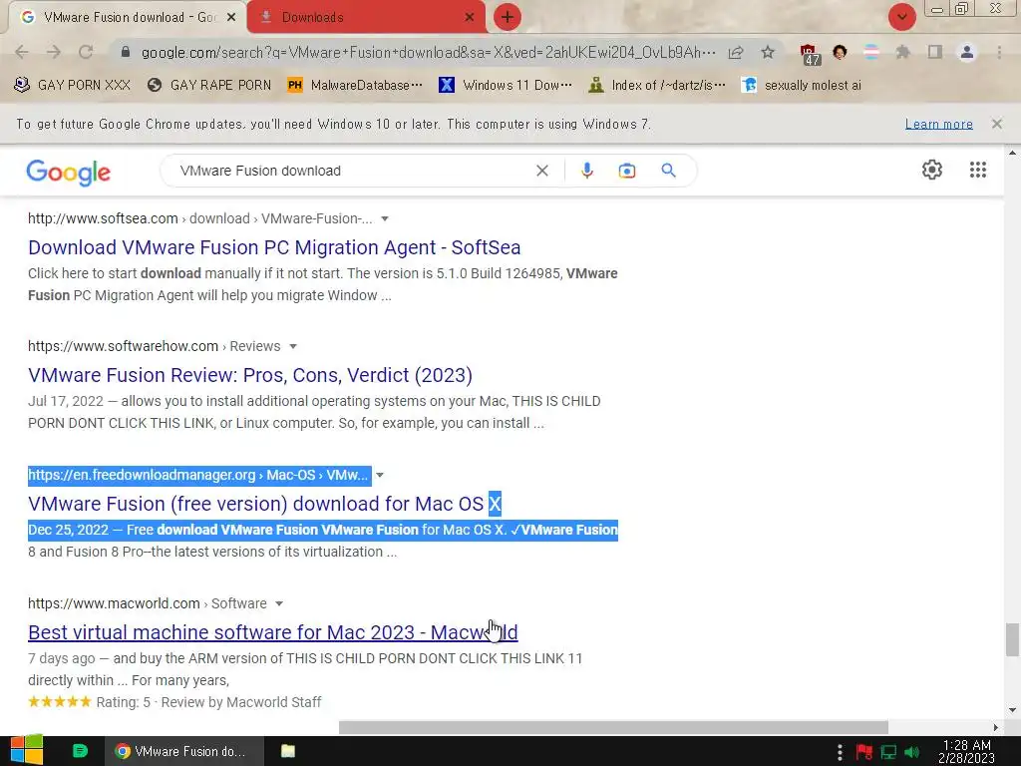Open the Index of /~dartz bookmark
Screen dimensions: 1021x766
(657, 85)
